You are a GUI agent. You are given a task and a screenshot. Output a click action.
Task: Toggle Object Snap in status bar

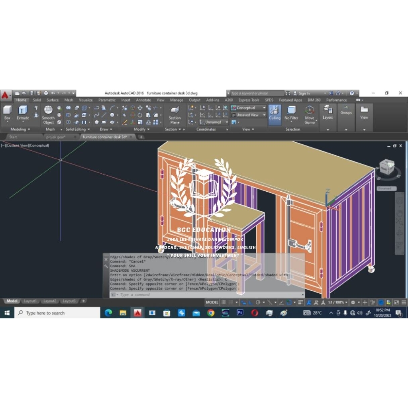(x=289, y=302)
